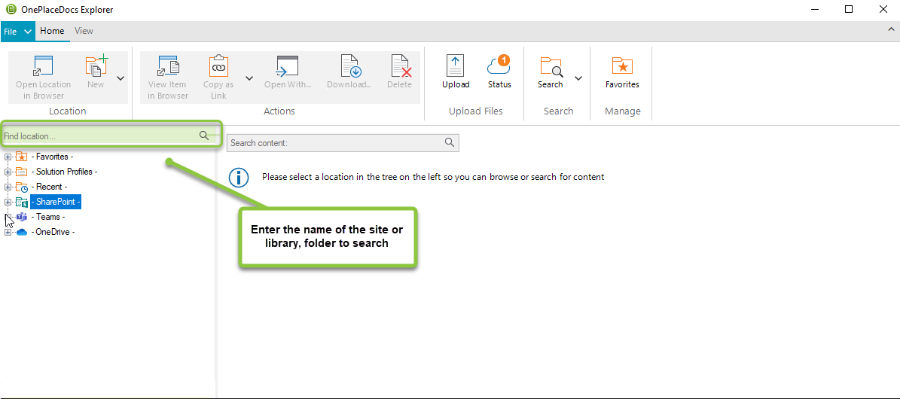Open the Status cloud icon
This screenshot has width=900, height=399.
pos(499,66)
